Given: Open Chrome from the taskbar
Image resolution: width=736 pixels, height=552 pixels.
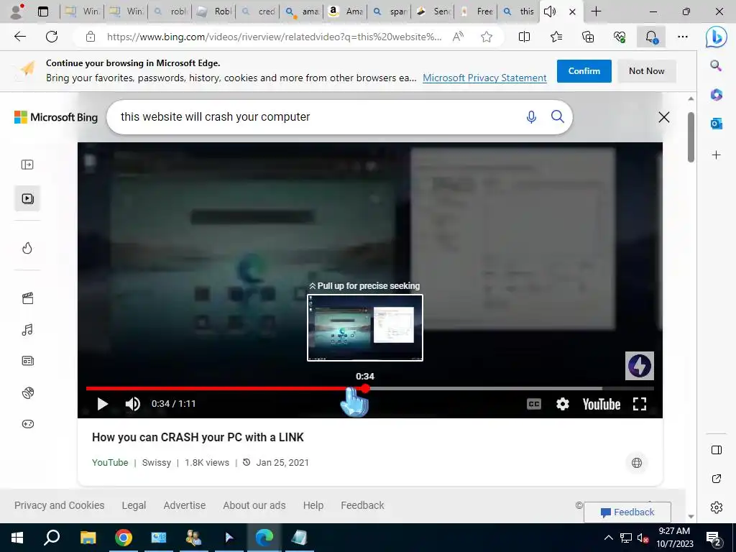Looking at the screenshot, I should coord(124,538).
